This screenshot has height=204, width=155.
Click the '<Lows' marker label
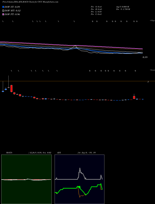tap(153, 70)
